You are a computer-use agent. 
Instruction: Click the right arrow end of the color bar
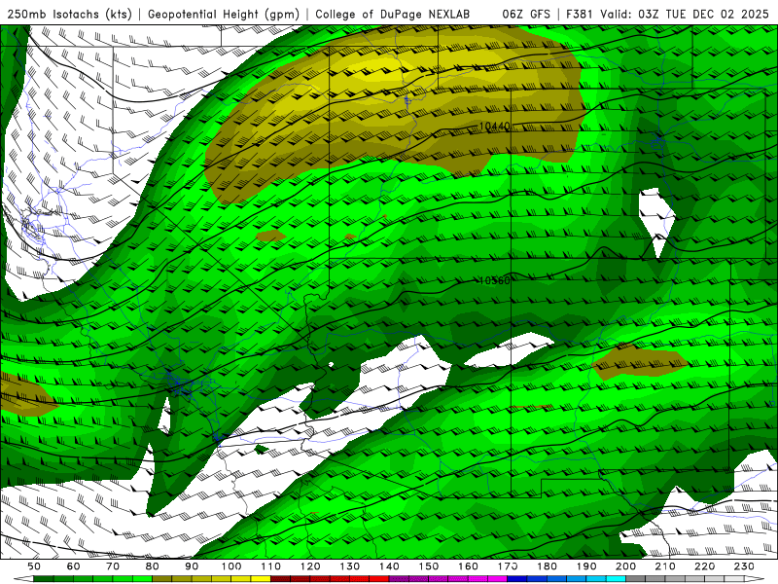(755, 579)
